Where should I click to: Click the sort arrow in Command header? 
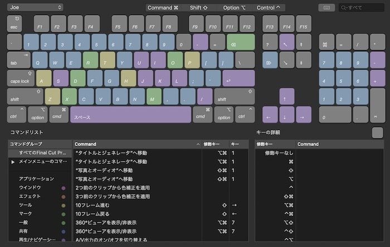tap(198, 144)
